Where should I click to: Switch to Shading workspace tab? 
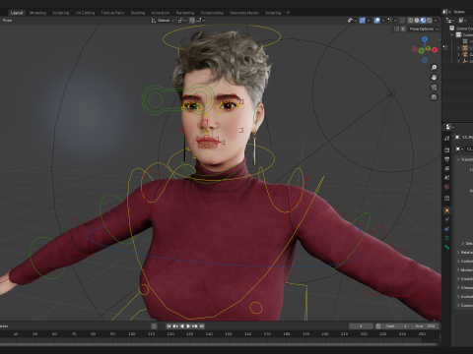[x=138, y=13]
